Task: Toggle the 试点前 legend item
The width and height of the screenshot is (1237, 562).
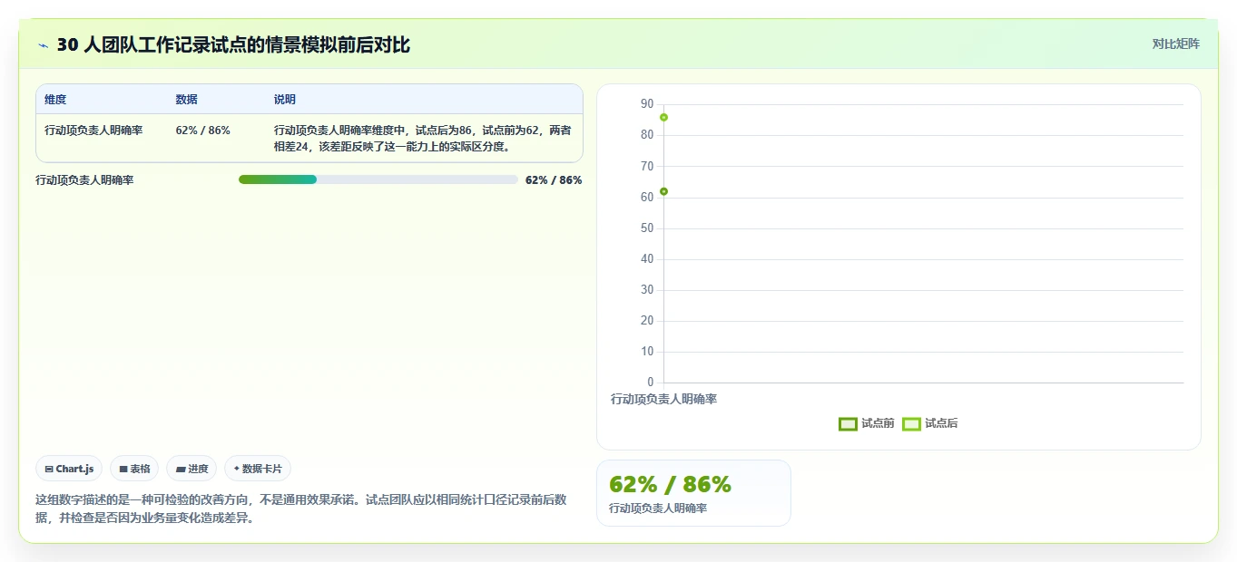Action: pos(867,423)
